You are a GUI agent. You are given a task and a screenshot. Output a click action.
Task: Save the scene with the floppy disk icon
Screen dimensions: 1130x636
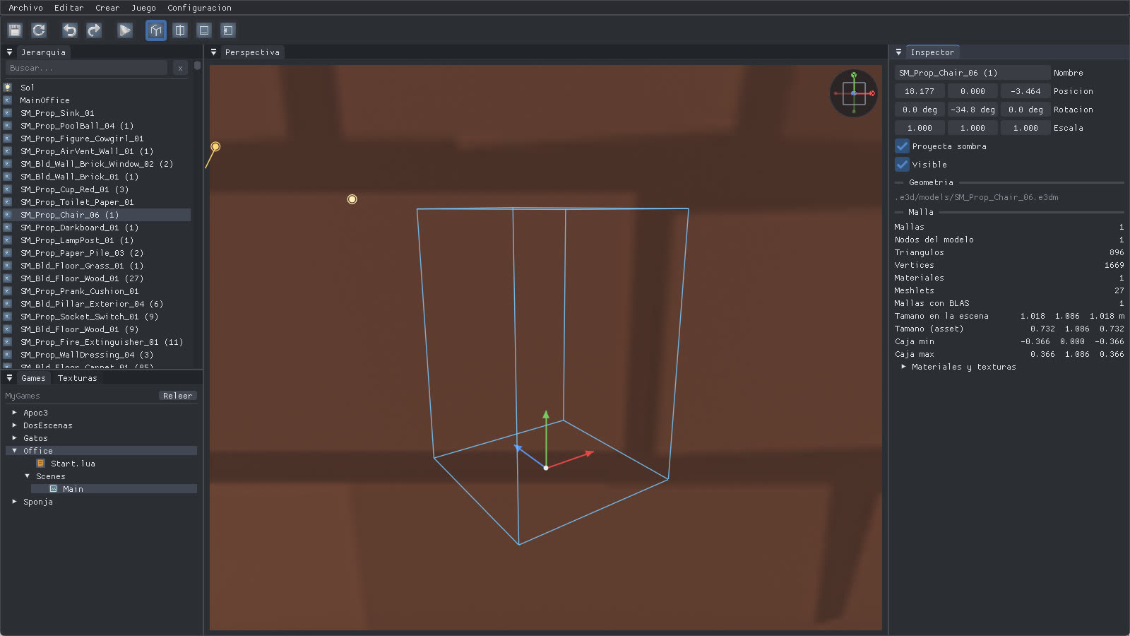[15, 30]
